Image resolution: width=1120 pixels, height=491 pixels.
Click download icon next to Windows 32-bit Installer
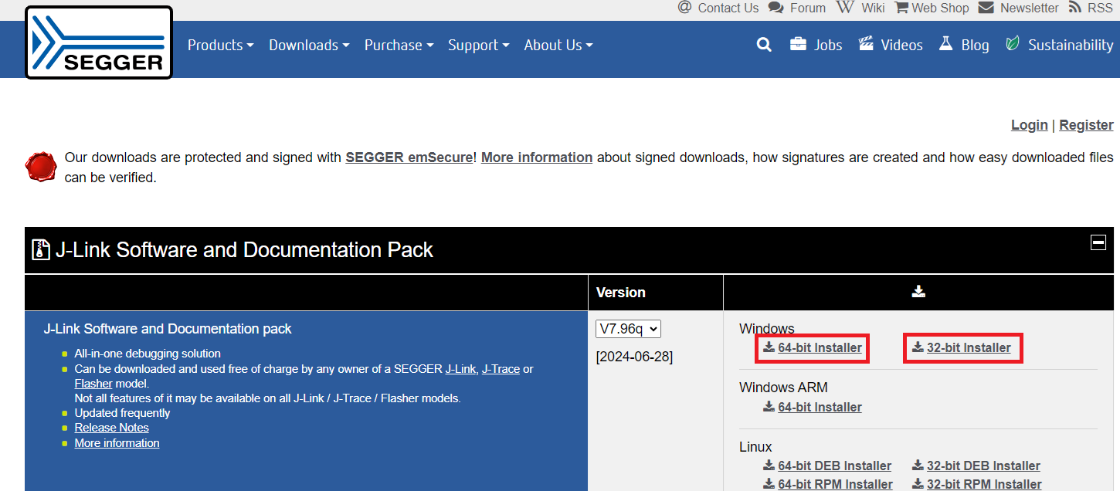click(918, 347)
